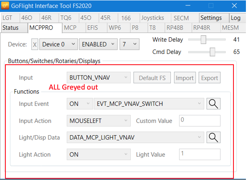Open the Device 0 dropdown
Screen dimensions: 248x180
[x=59, y=44]
